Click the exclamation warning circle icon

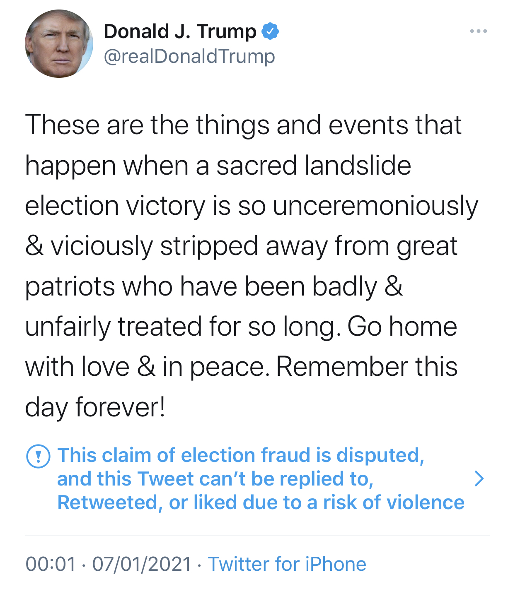[38, 456]
